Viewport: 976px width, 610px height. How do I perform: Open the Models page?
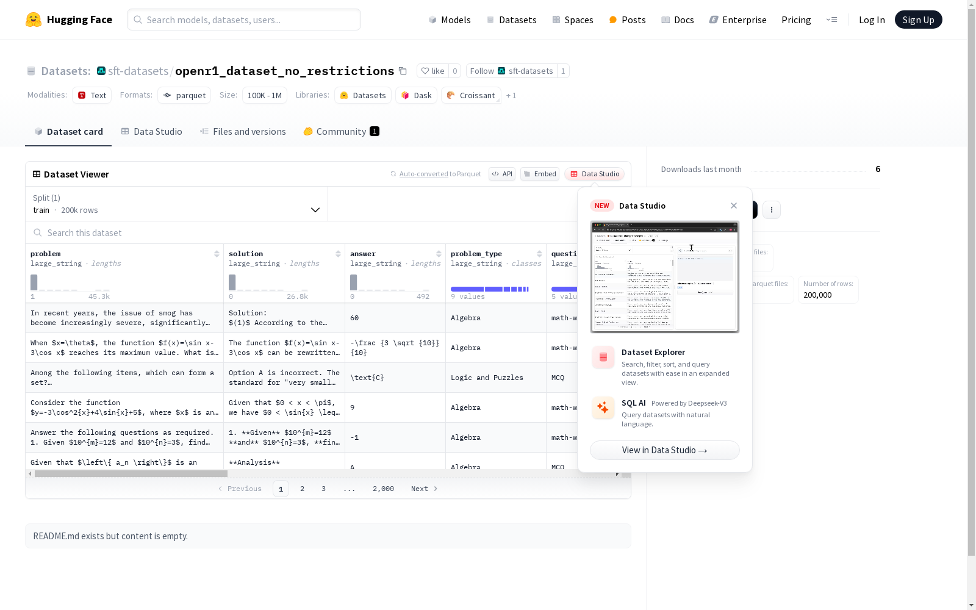tap(450, 20)
